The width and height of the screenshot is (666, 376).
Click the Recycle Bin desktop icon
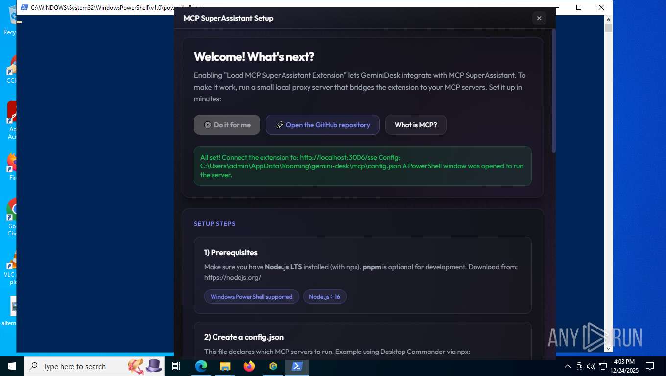click(x=10, y=21)
